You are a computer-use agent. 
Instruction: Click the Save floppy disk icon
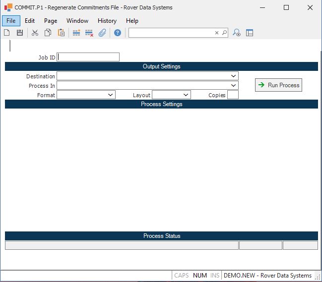click(20, 33)
